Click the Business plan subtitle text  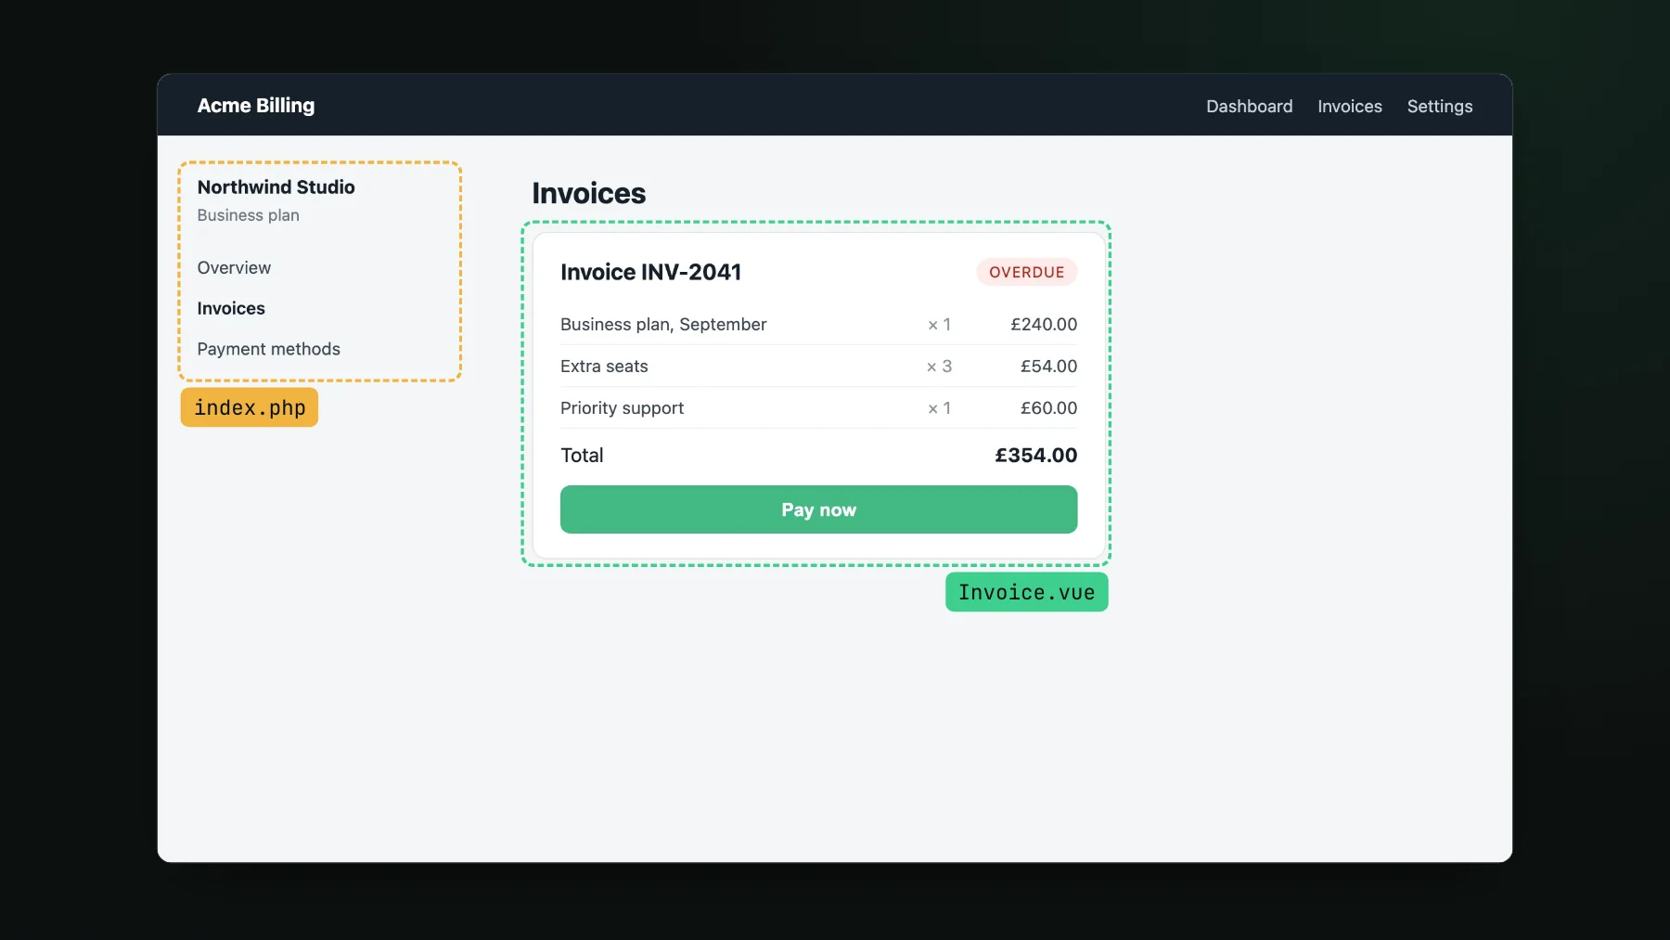[x=248, y=215]
